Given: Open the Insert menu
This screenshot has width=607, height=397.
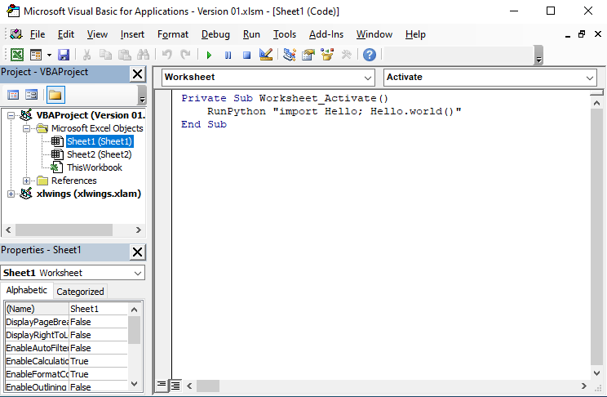Looking at the screenshot, I should pyautogui.click(x=132, y=34).
